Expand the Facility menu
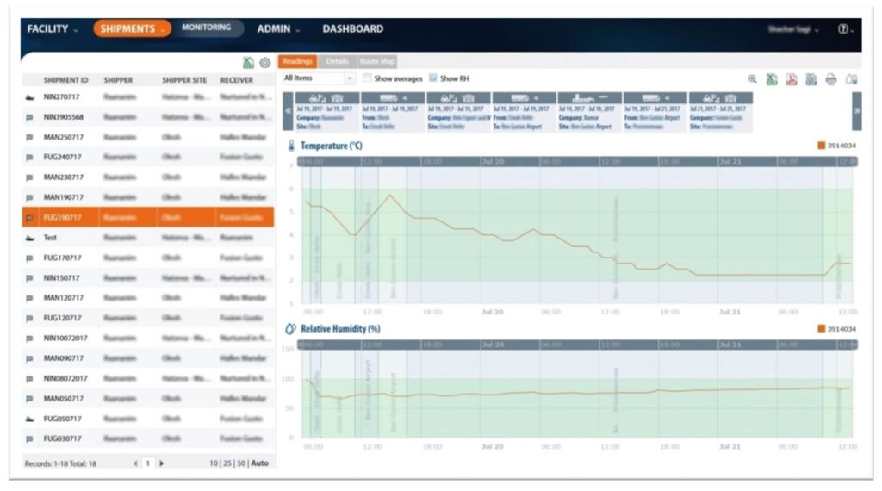The width and height of the screenshot is (882, 491). (x=52, y=29)
